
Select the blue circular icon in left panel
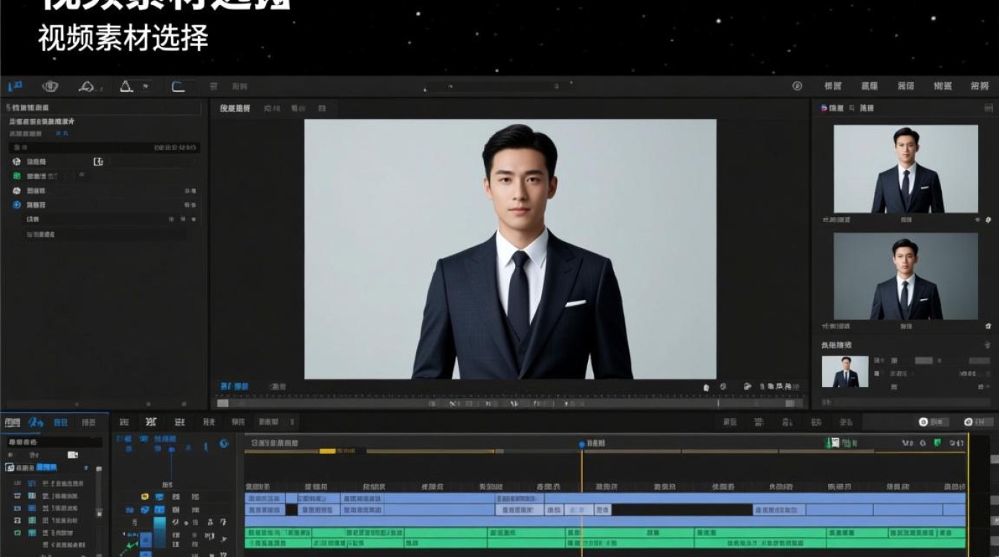pyautogui.click(x=16, y=205)
